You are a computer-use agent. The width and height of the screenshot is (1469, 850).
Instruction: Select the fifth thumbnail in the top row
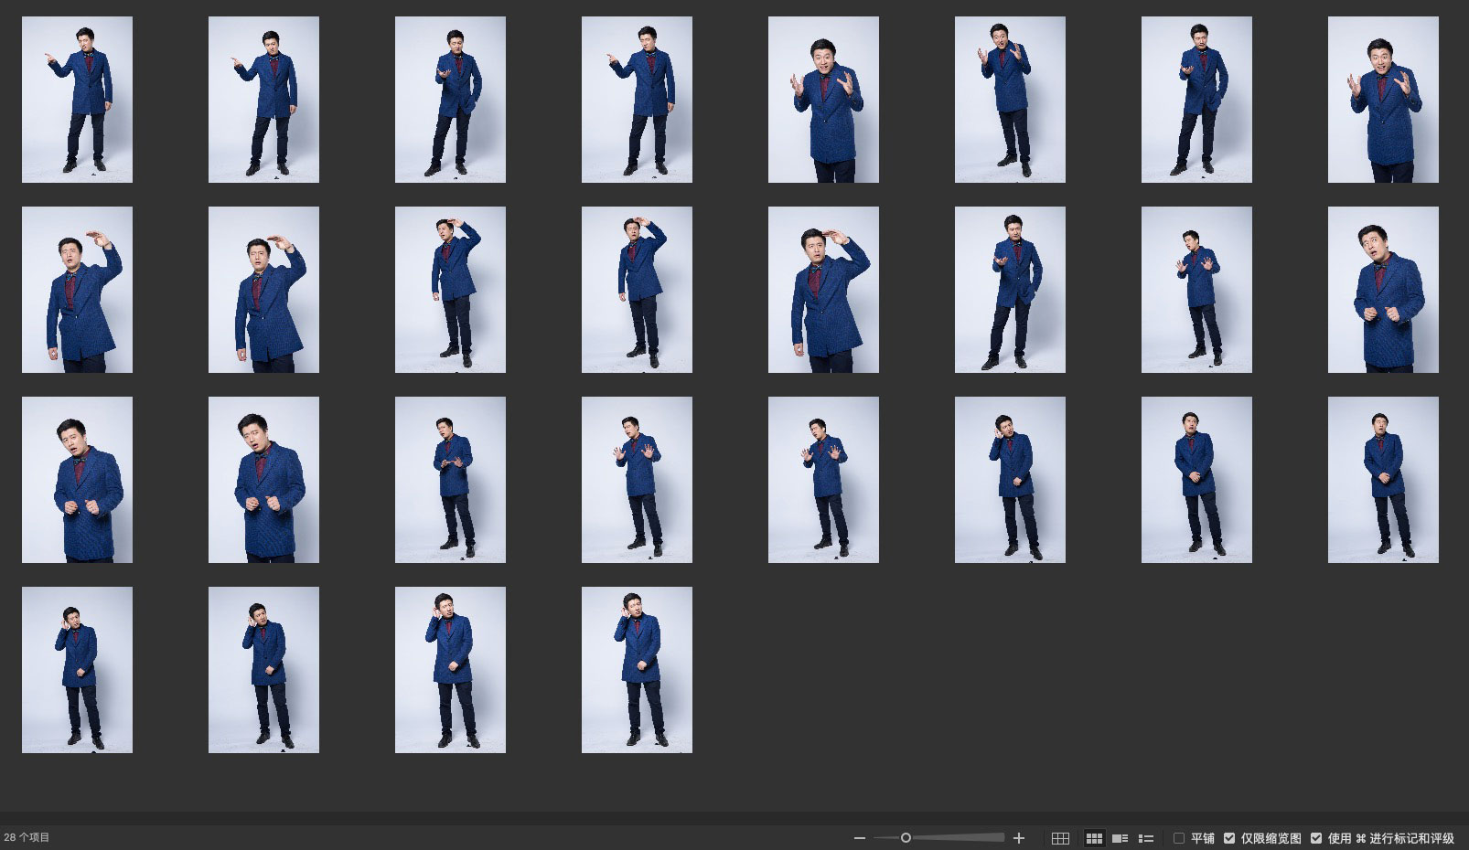point(823,100)
